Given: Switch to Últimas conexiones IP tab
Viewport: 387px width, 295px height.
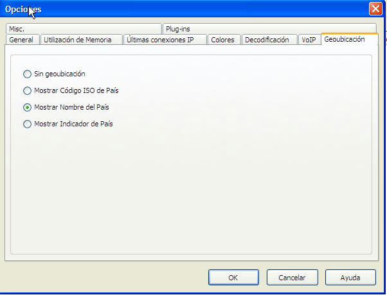Looking at the screenshot, I should point(165,40).
